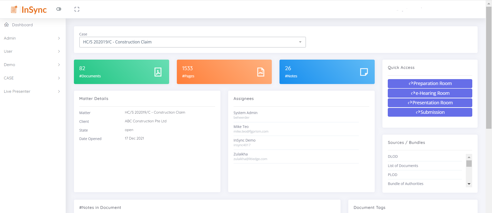492x213 pixels.
Task: Toggle the sidebar collapse switch
Action: click(x=59, y=9)
